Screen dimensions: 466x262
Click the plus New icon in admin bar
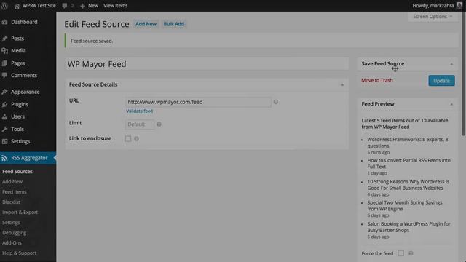point(82,6)
